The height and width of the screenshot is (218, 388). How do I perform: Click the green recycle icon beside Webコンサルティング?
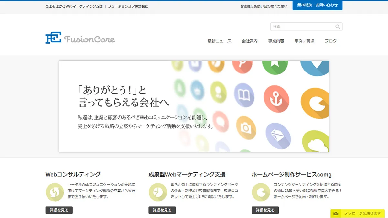tap(55, 192)
